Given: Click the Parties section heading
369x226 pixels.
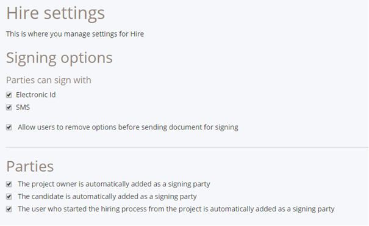Looking at the screenshot, I should click(x=30, y=166).
